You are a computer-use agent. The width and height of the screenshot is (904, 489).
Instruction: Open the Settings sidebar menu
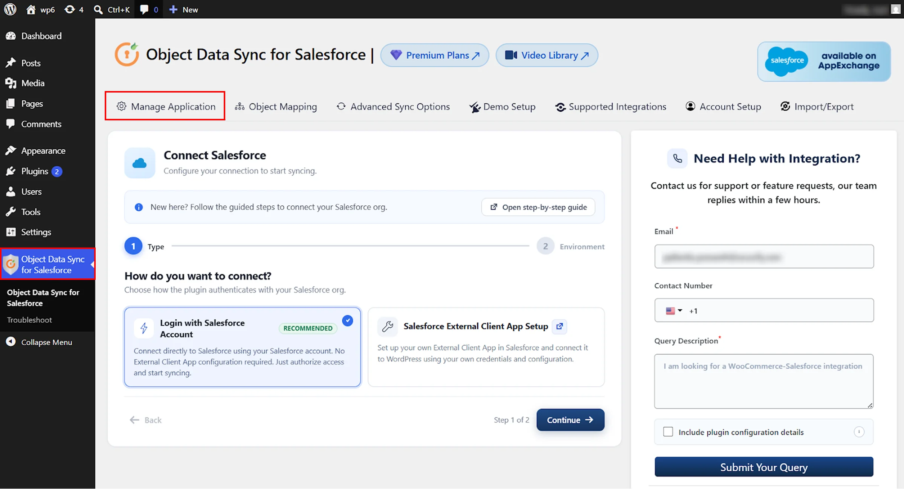tap(36, 232)
